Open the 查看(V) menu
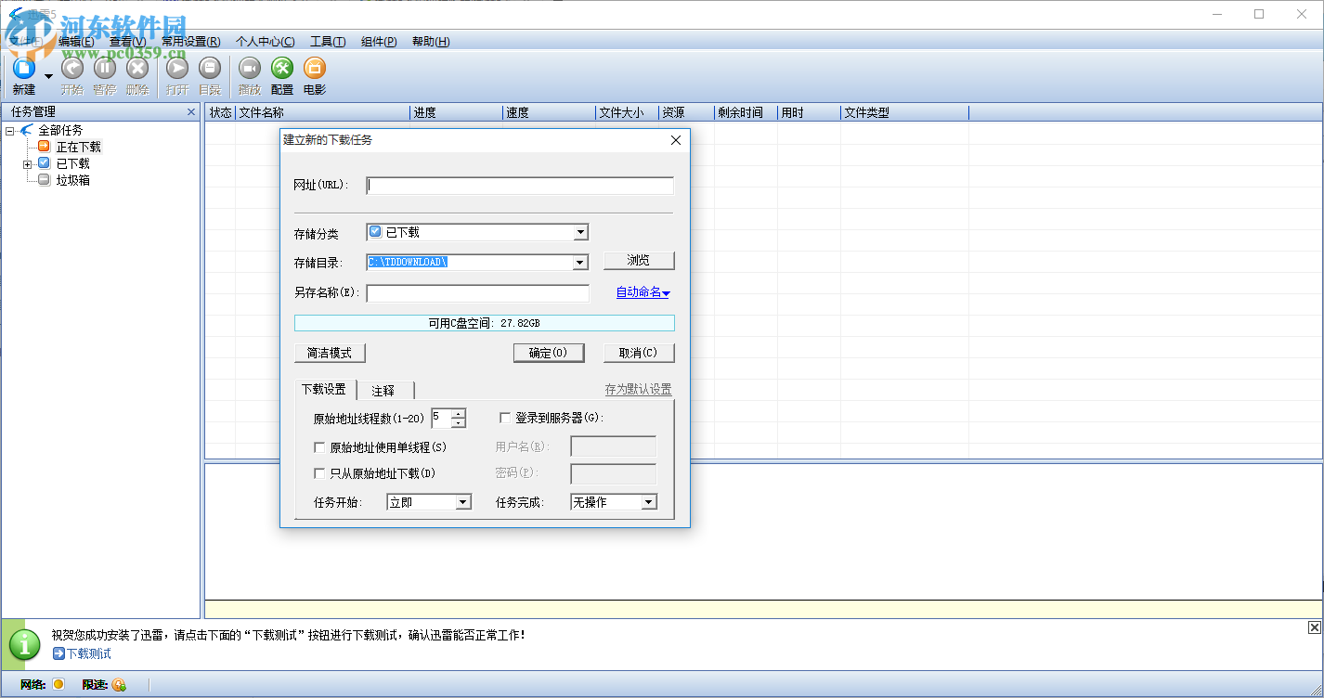 127,42
